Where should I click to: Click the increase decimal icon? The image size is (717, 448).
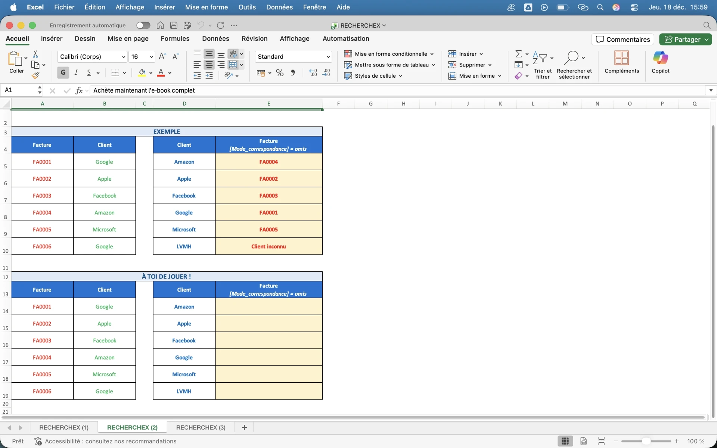(x=313, y=73)
